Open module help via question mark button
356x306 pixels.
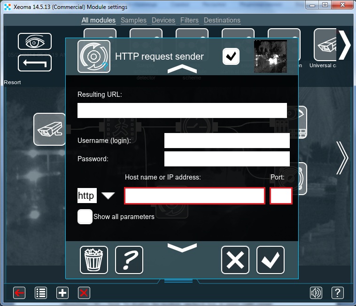pyautogui.click(x=129, y=260)
